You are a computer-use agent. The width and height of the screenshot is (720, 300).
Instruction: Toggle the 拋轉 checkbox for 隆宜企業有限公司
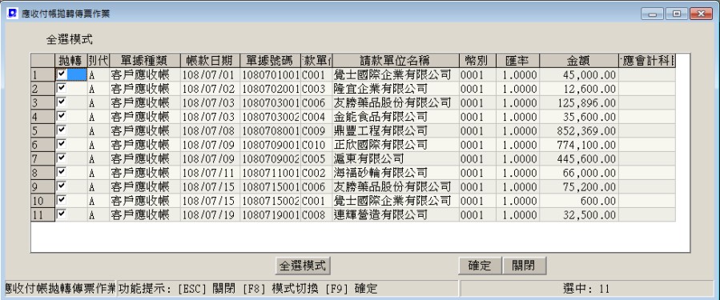pos(61,88)
